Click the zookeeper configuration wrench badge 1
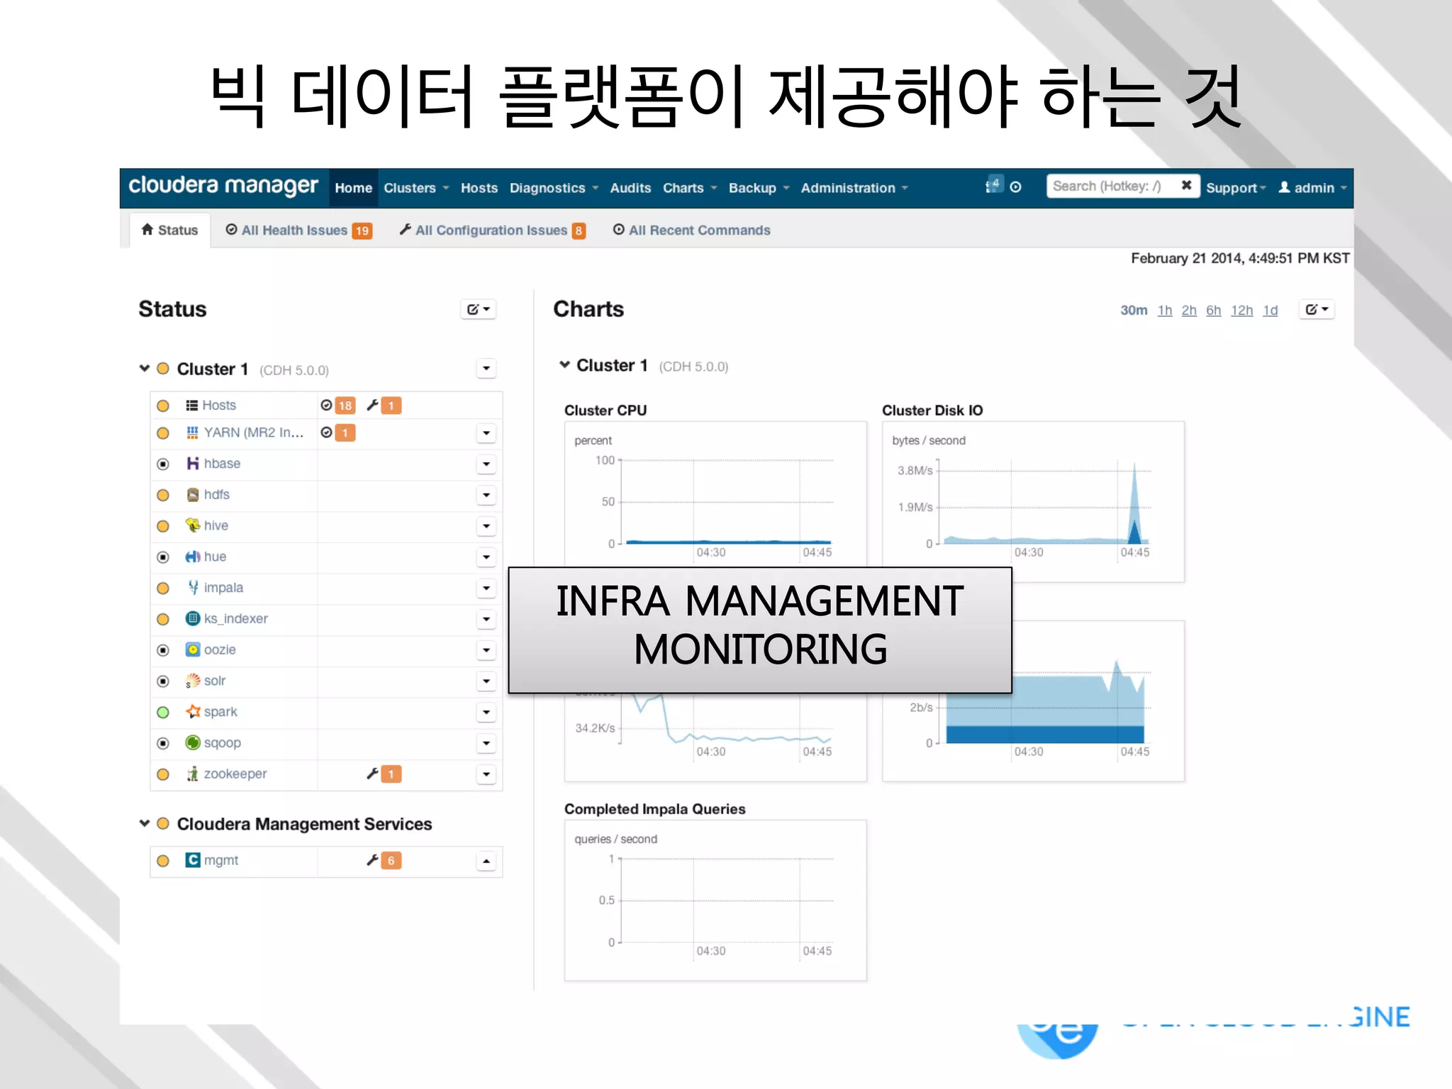Viewport: 1452px width, 1089px height. point(391,774)
